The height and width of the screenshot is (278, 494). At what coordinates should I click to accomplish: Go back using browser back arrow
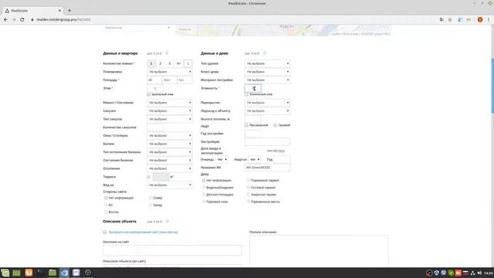(x=5, y=19)
